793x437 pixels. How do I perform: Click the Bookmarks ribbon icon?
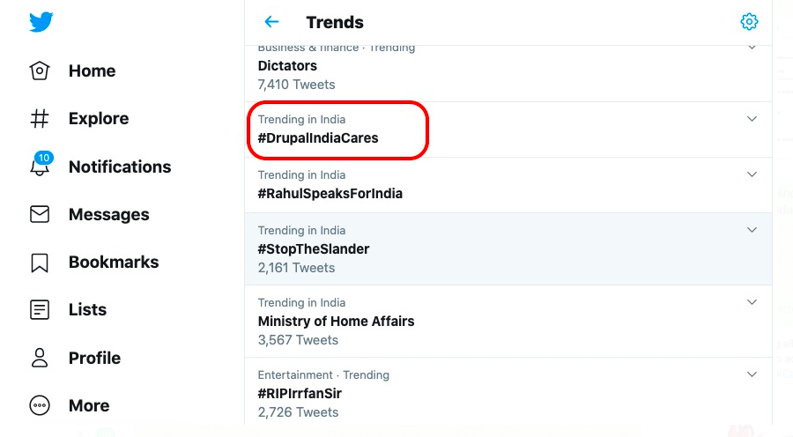(x=40, y=263)
